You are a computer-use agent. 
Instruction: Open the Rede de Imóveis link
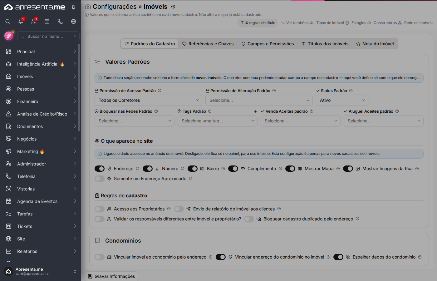416,23
